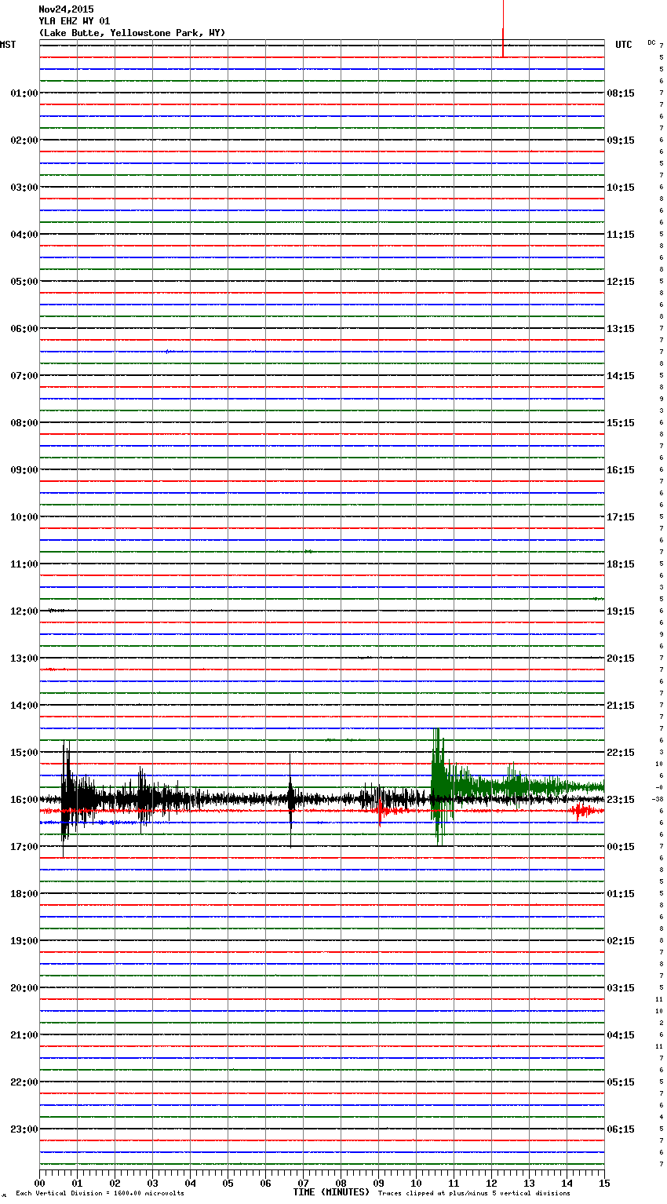The image size is (667, 1204).
Task: Click the 03:00 MST time label
Action: pyautogui.click(x=24, y=188)
